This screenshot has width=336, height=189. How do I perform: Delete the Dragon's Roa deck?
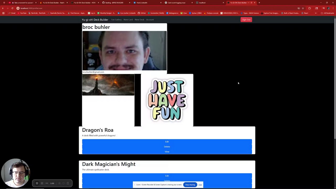click(x=167, y=147)
